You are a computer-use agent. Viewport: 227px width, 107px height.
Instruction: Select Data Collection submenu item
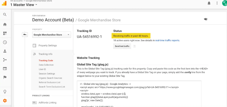click(46, 65)
